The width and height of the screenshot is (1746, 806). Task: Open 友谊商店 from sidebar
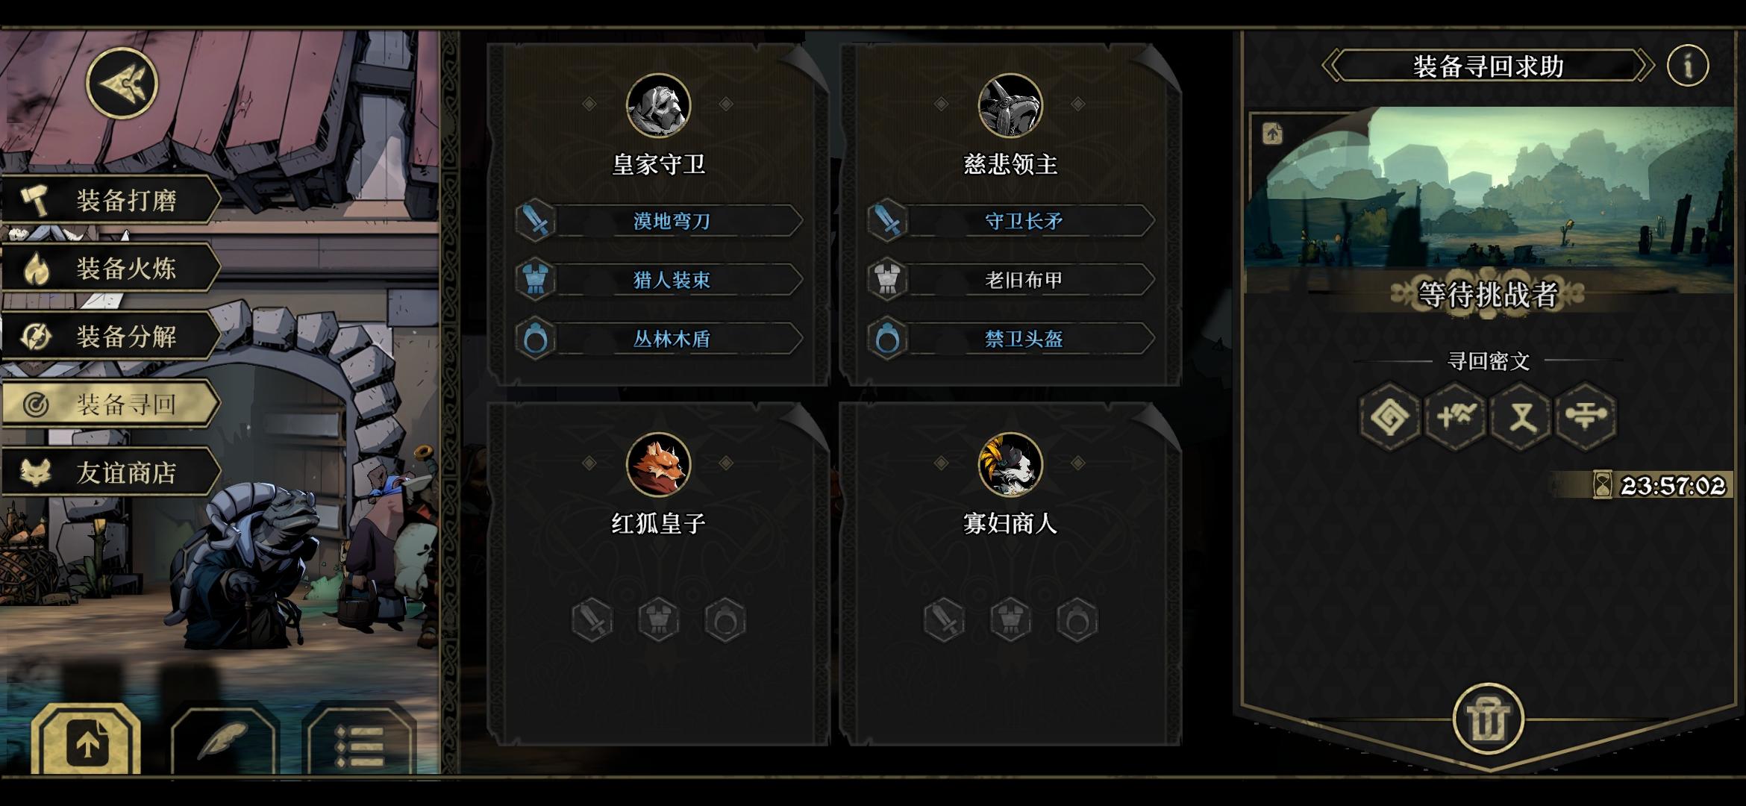click(x=110, y=472)
